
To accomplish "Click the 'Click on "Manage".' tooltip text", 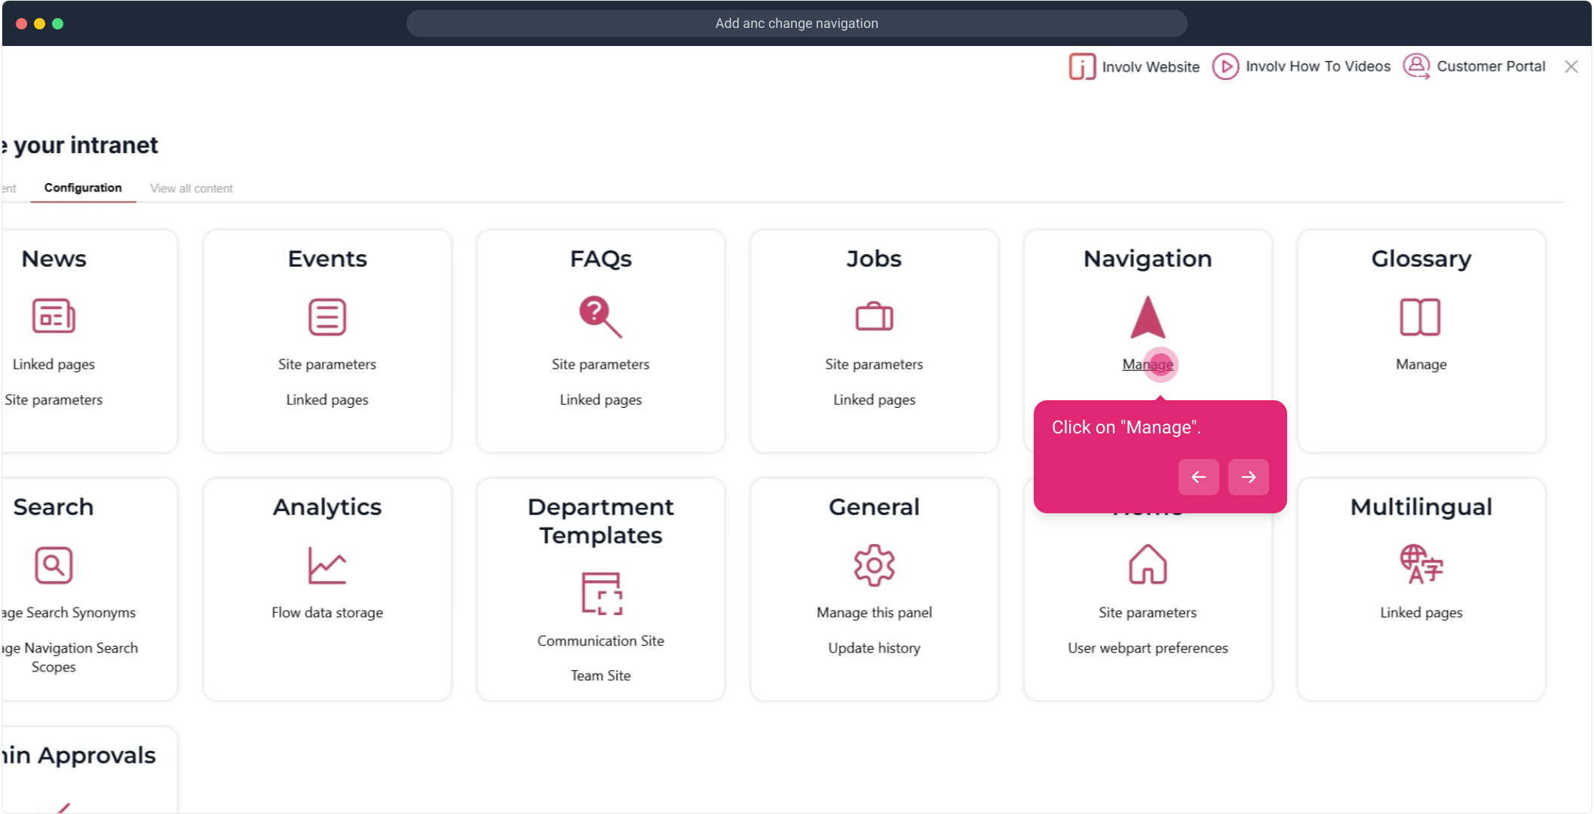I will pos(1127,427).
